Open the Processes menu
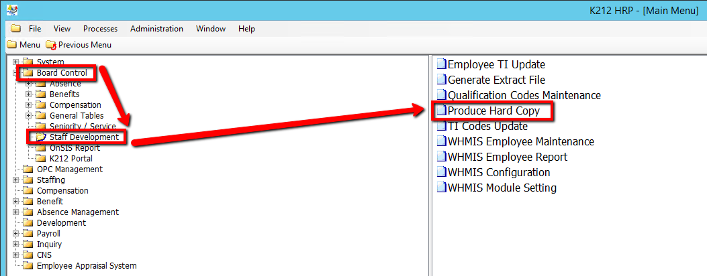707x276 pixels. (100, 29)
